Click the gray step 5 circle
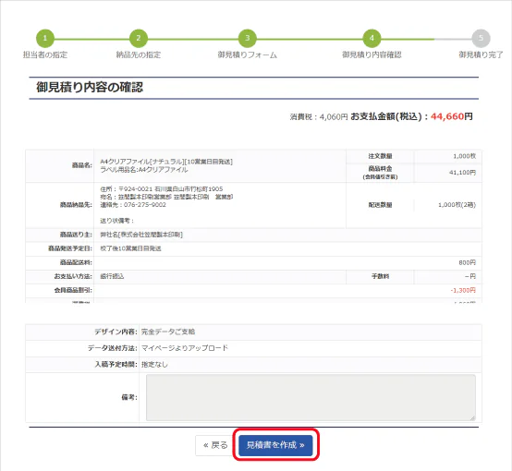 pyautogui.click(x=481, y=38)
